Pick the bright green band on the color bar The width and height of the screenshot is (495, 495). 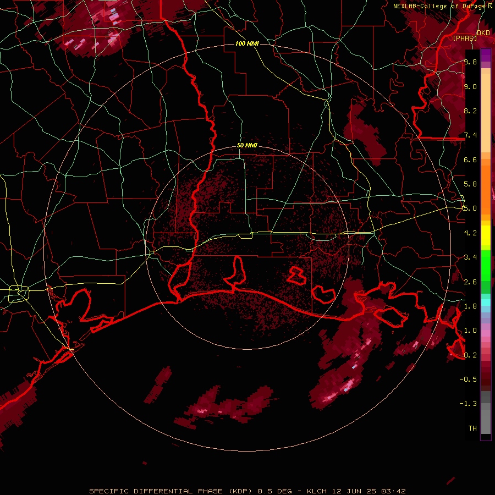486,265
